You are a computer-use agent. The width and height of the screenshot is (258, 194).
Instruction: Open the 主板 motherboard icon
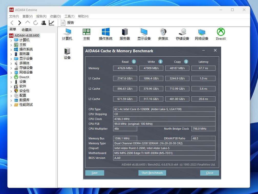(x=87, y=32)
